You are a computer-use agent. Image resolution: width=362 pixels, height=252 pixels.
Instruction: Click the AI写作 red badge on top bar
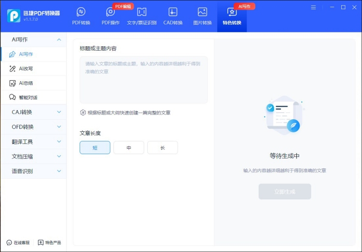[x=244, y=6]
